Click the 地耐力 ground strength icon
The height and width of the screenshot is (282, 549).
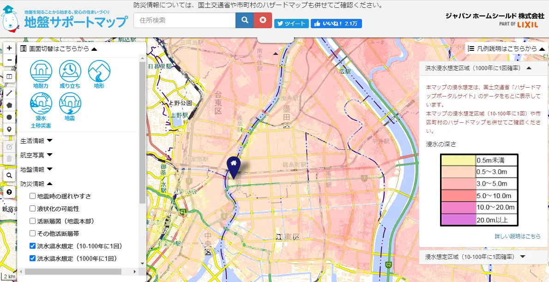pos(41,72)
